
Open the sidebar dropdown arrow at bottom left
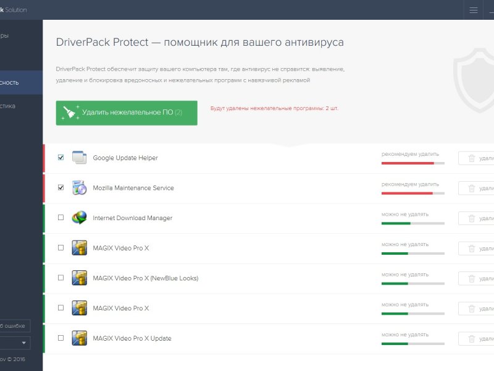point(23,343)
